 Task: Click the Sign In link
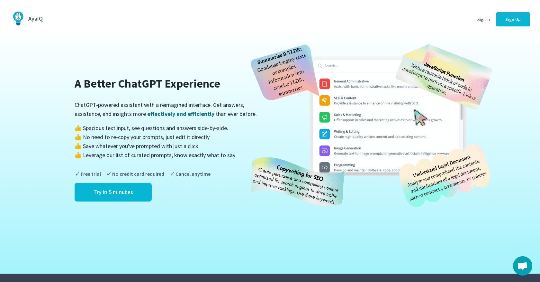pos(483,19)
